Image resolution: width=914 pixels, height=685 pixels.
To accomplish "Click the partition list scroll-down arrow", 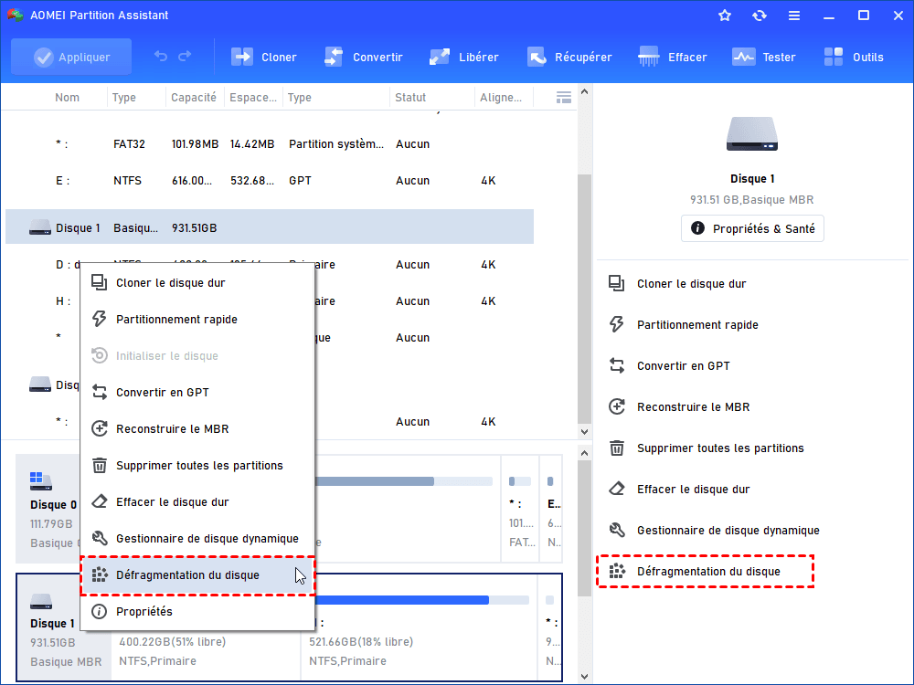I will (x=584, y=432).
